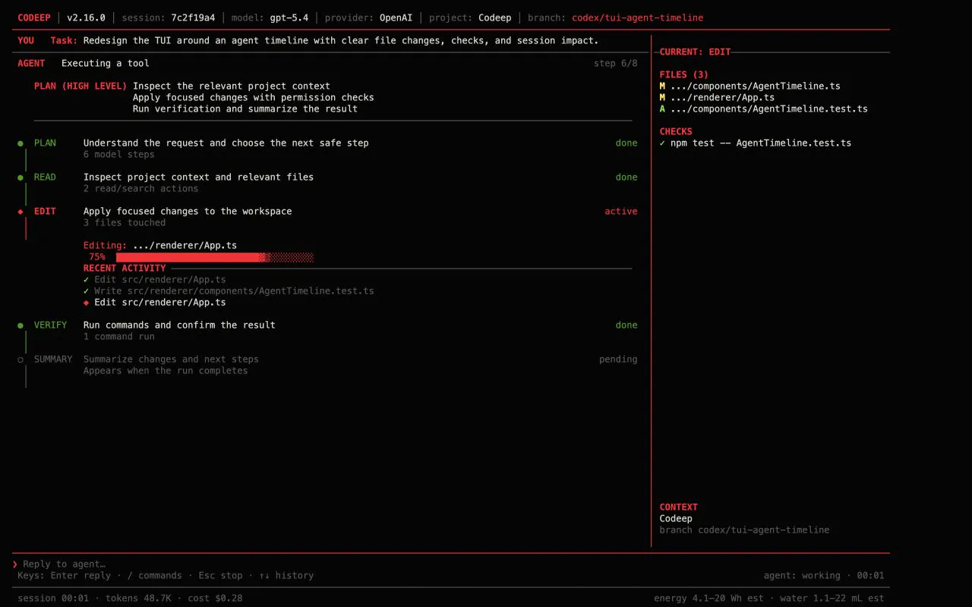Screen dimensions: 972x607
Task: Click the session id 7c2f19a4
Action: pyautogui.click(x=193, y=18)
